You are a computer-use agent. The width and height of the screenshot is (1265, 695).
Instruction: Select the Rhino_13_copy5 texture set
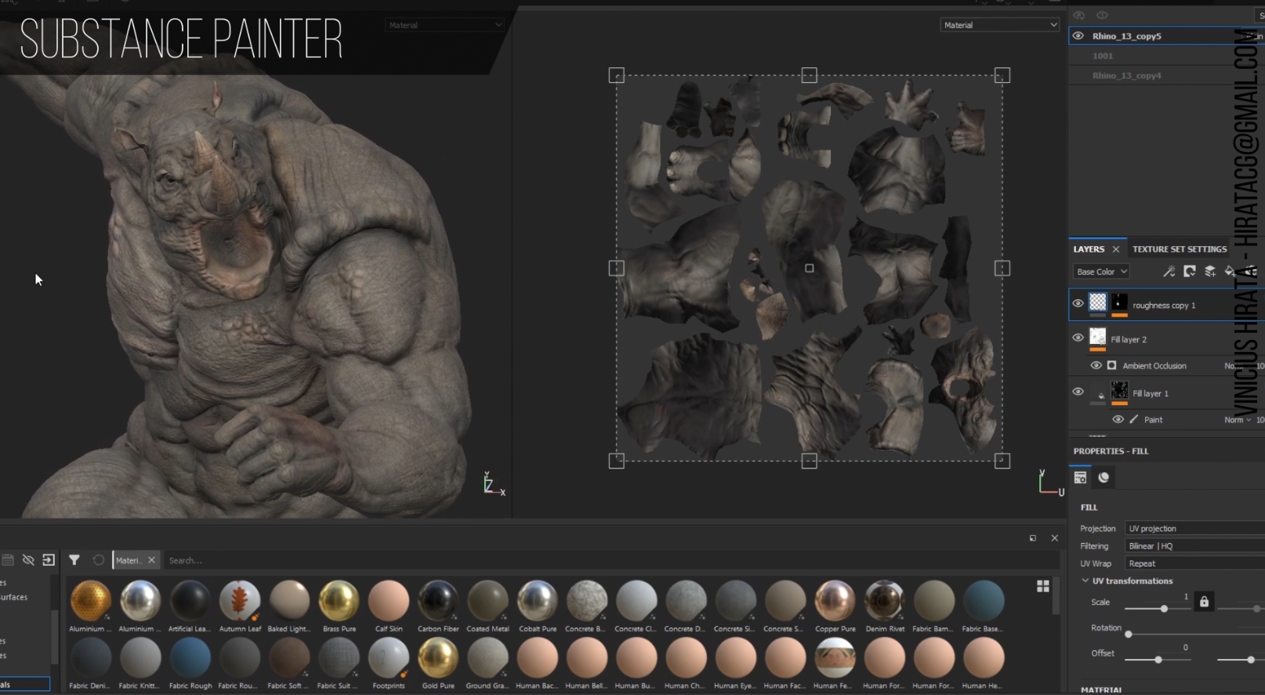1127,36
